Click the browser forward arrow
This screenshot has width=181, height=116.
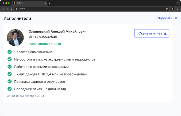(7, 9)
